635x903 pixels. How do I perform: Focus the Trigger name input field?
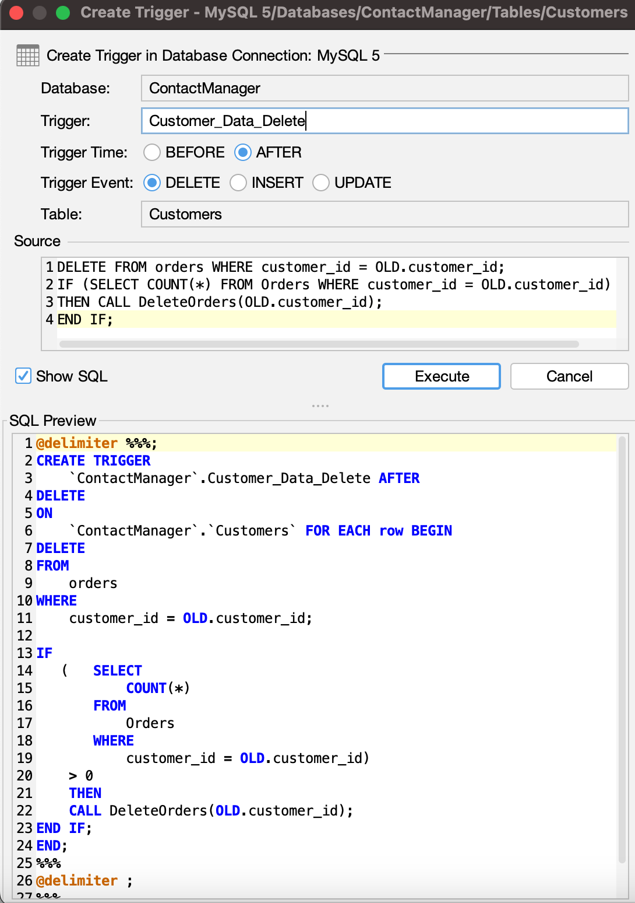384,121
